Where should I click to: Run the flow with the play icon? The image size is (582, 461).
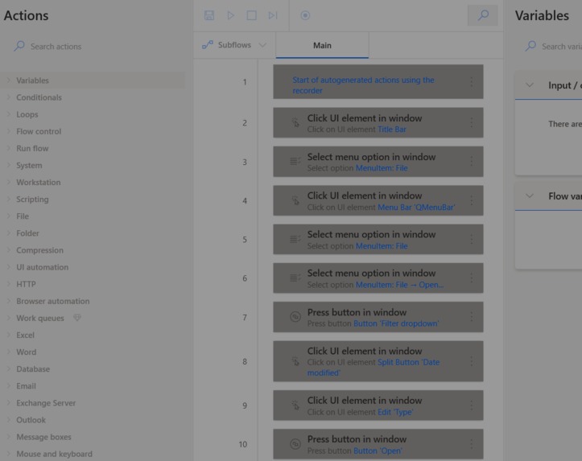pyautogui.click(x=230, y=15)
